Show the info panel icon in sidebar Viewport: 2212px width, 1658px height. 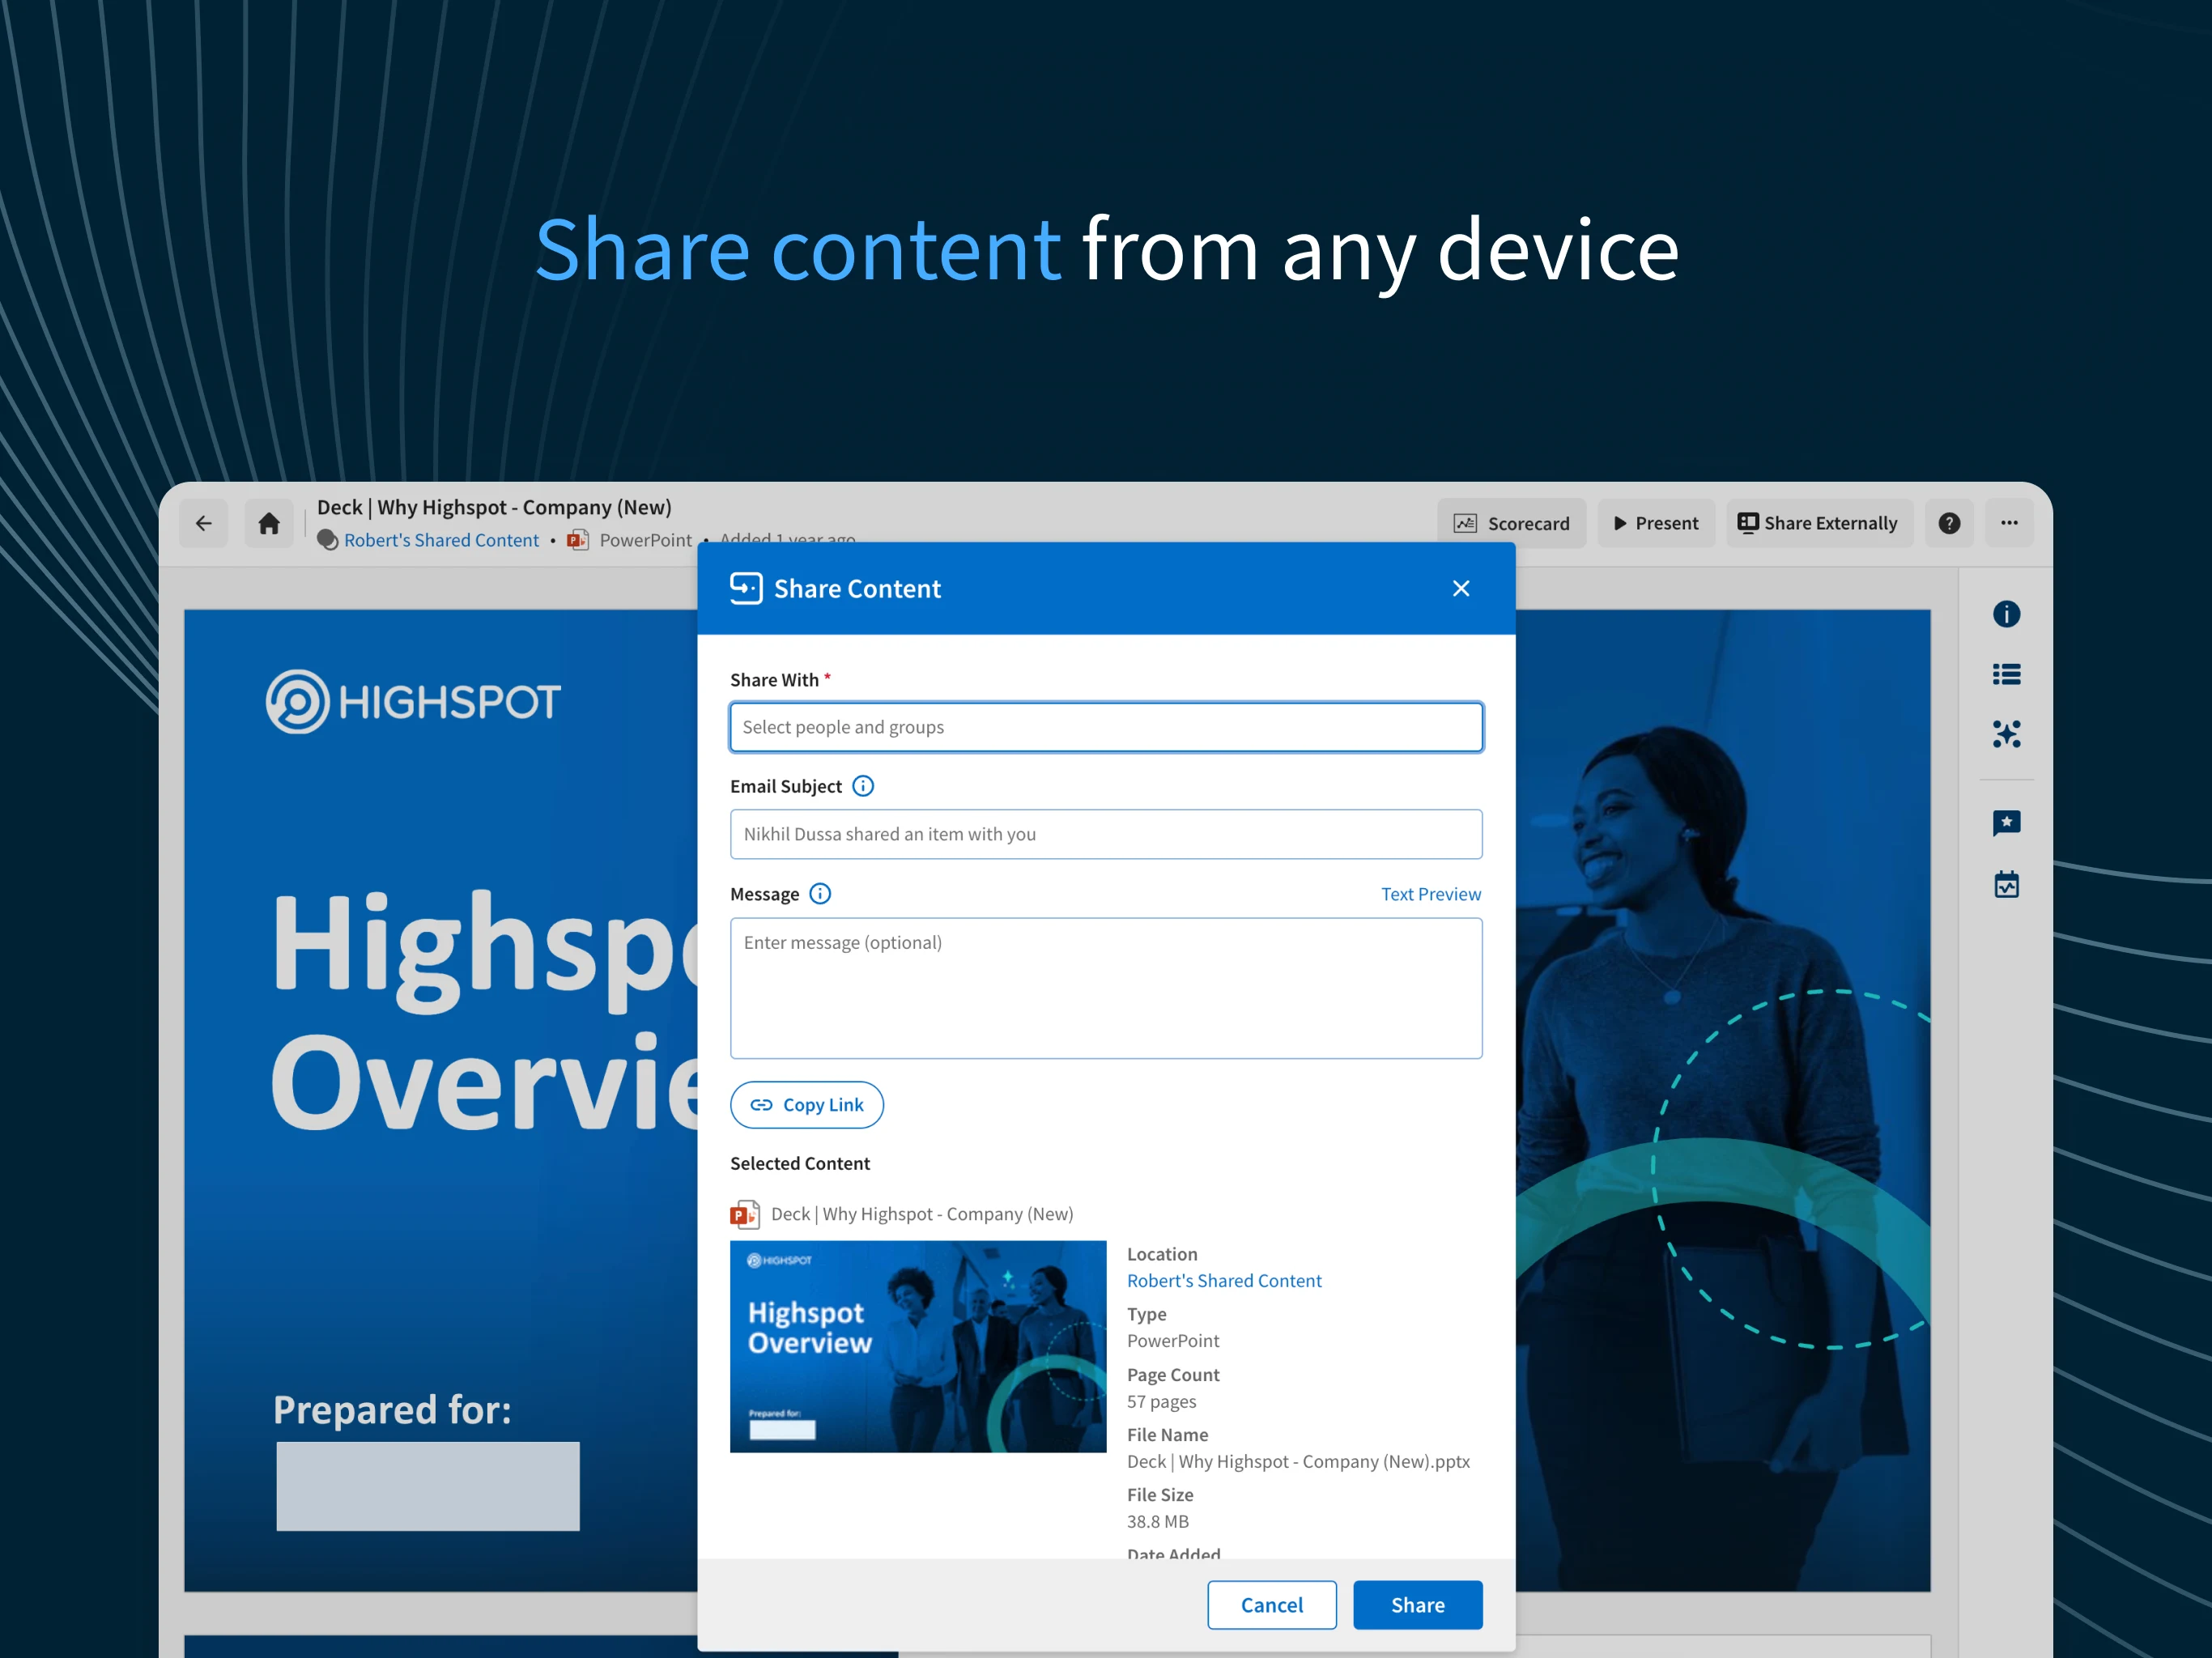[2006, 614]
